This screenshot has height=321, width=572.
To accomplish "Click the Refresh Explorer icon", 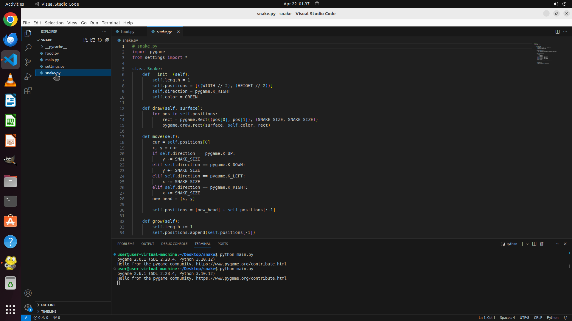I will 100,40.
